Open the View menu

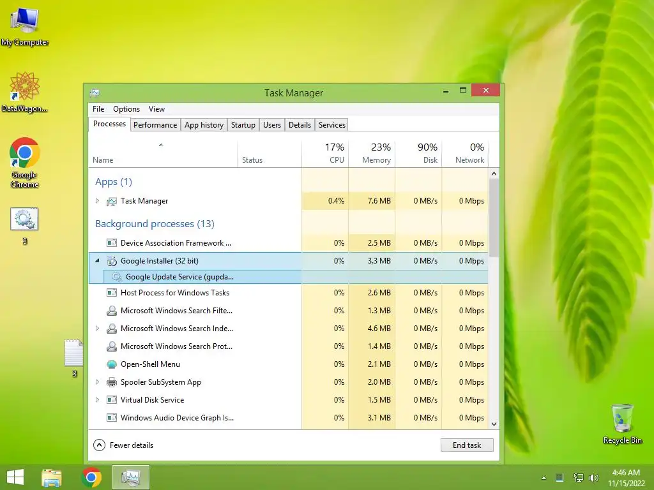tap(157, 109)
